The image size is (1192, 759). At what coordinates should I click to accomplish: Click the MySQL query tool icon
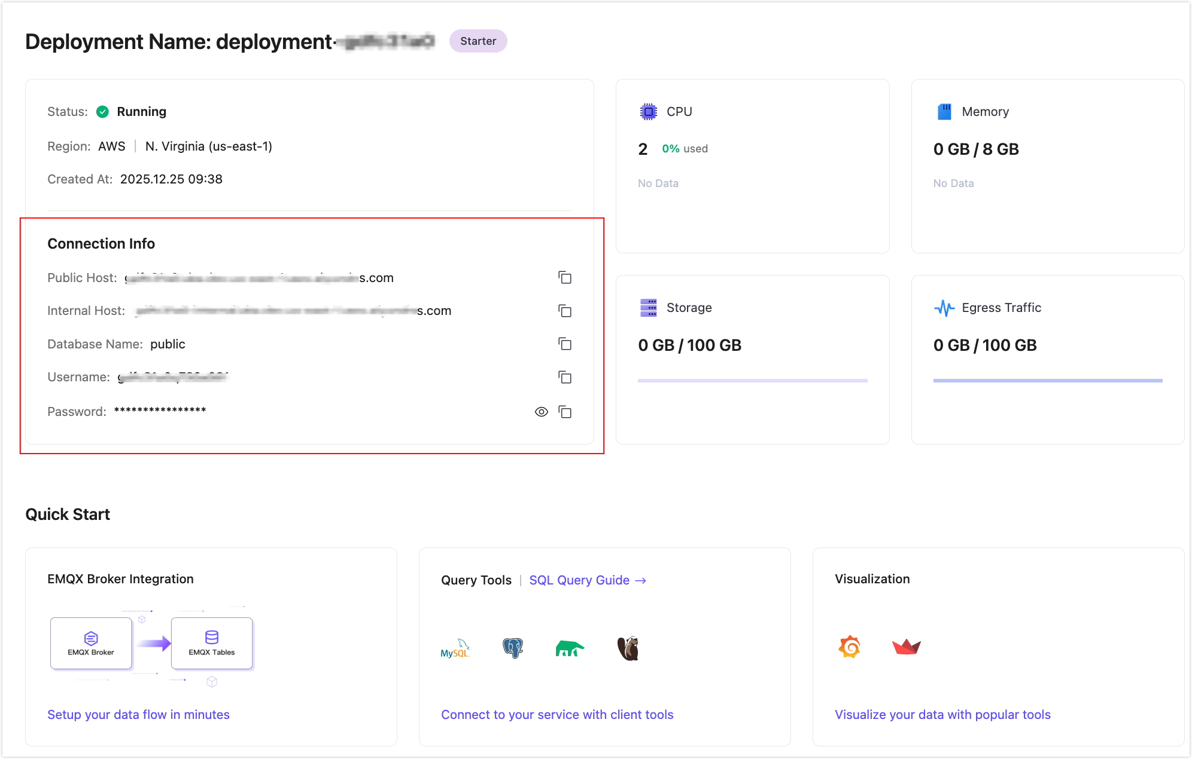(455, 648)
